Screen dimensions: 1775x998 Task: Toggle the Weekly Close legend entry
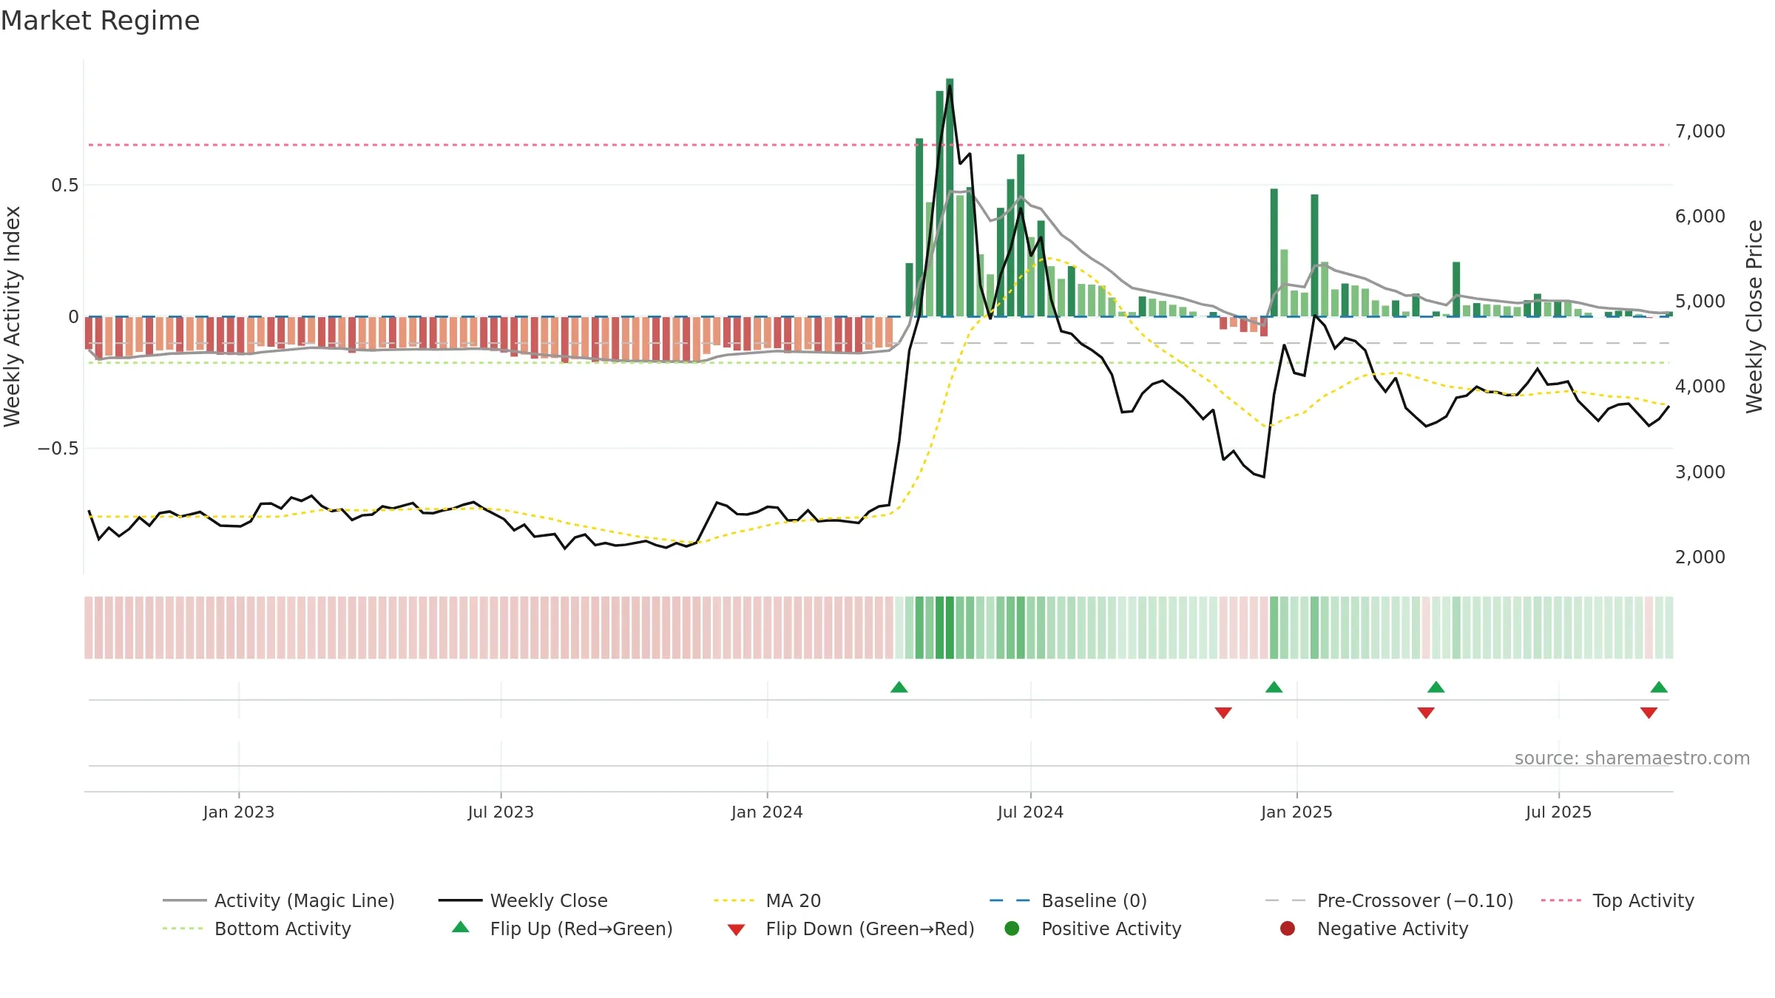point(523,900)
